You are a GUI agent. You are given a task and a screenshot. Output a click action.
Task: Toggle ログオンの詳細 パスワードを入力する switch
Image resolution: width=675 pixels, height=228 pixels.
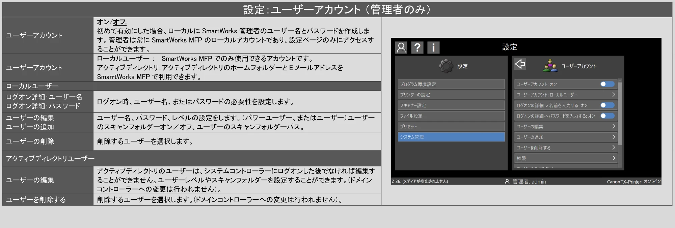click(607, 116)
